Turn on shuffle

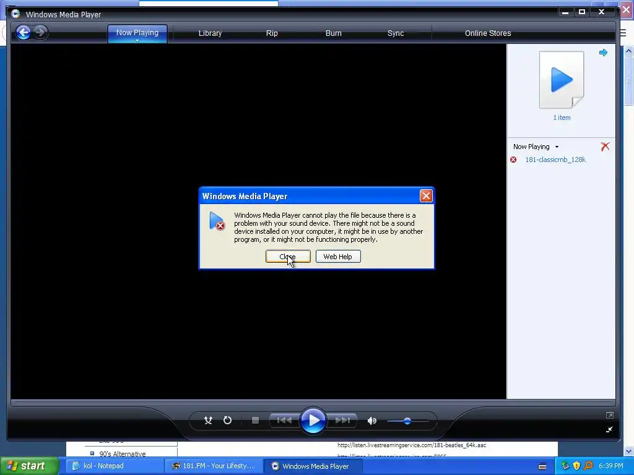[208, 421]
